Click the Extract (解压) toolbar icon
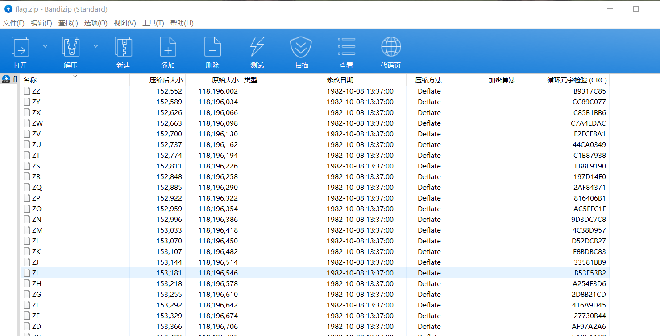 coord(71,46)
